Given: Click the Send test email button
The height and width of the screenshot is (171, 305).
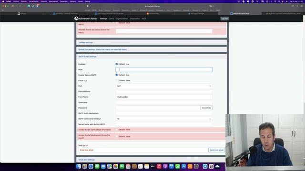Looking at the screenshot, I should pos(216,150).
